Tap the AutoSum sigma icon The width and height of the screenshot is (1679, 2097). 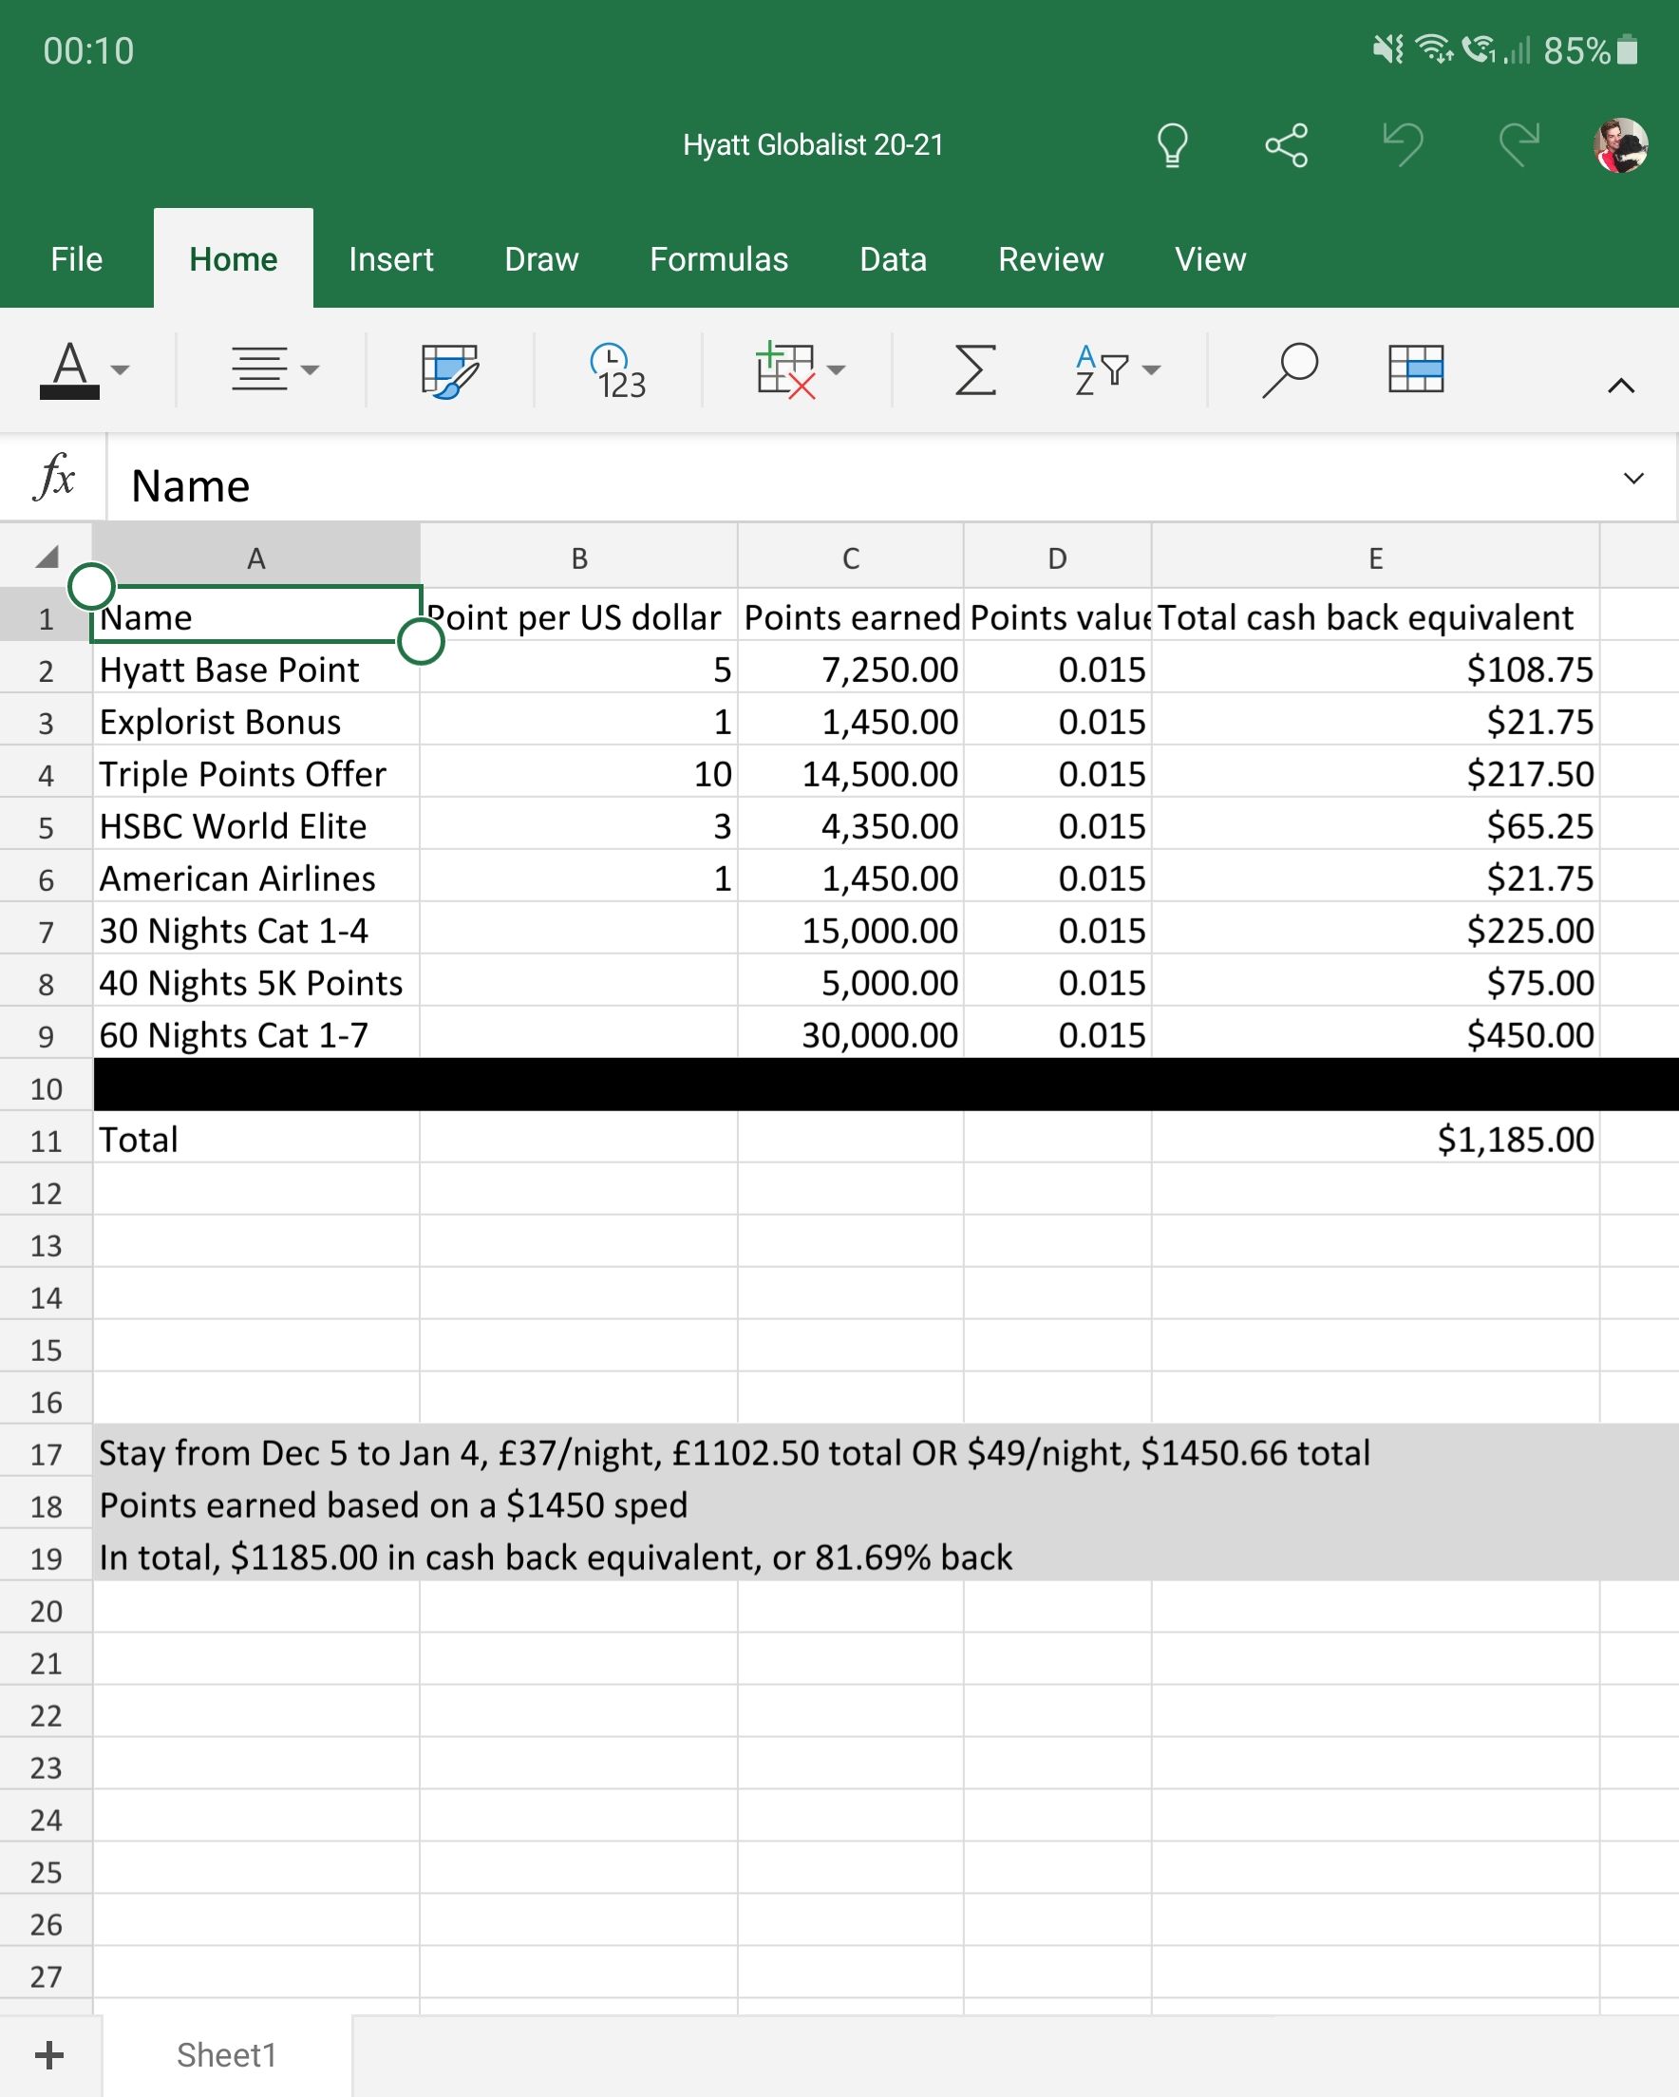975,370
